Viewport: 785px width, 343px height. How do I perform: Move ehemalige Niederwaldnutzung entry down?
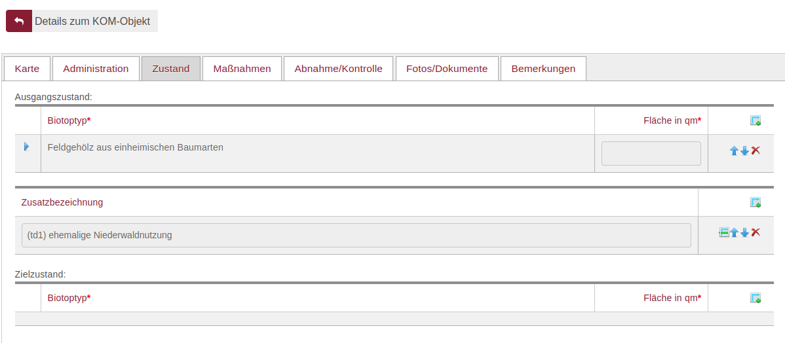point(744,232)
